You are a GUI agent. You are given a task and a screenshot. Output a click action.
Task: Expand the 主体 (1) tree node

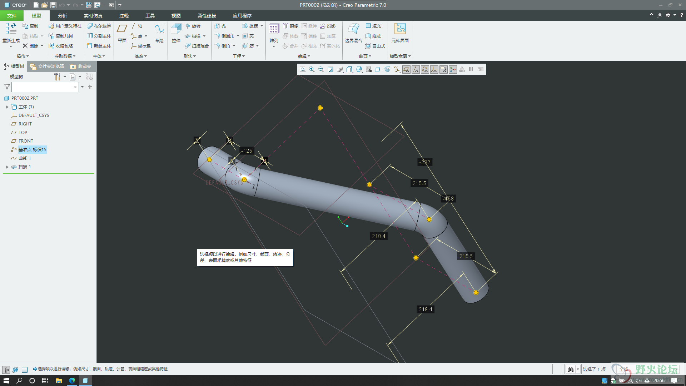coord(7,107)
